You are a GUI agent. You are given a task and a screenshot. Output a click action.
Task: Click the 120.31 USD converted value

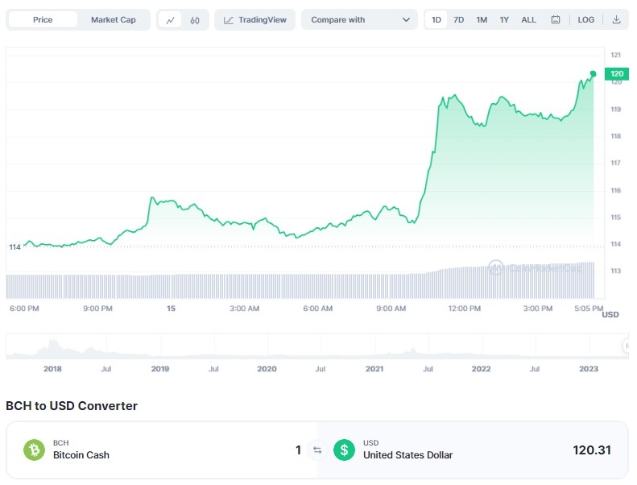point(592,450)
